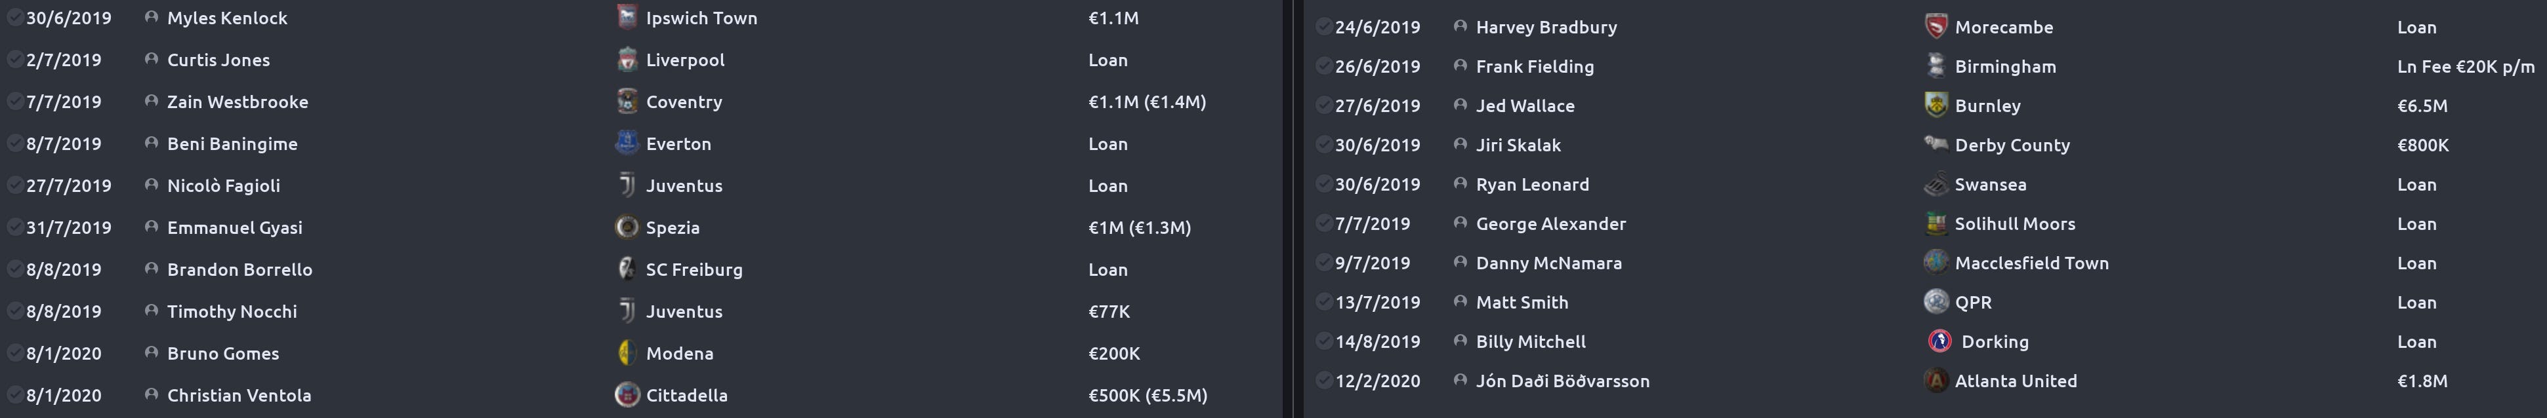Screen dimensions: 2547x418
Task: Open Jed Wallace player profile
Action: (1525, 105)
